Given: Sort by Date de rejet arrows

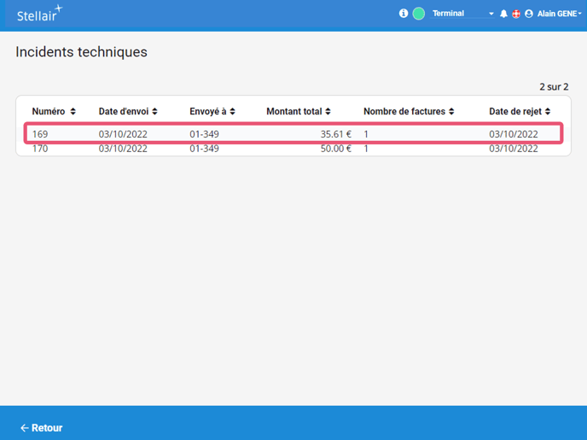Looking at the screenshot, I should tap(548, 112).
